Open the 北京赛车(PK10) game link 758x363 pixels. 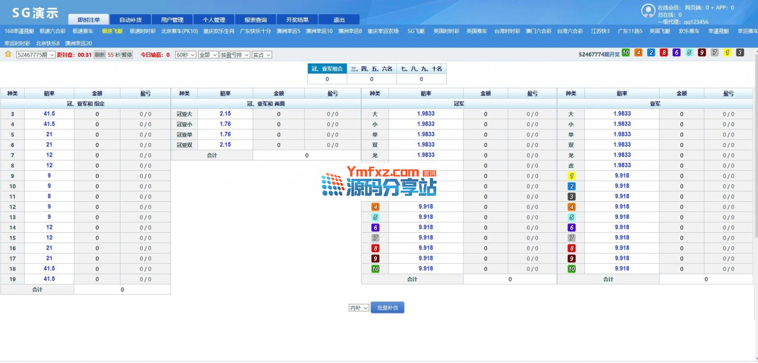[x=179, y=31]
